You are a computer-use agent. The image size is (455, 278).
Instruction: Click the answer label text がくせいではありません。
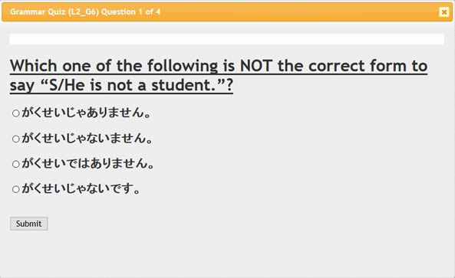click(88, 163)
